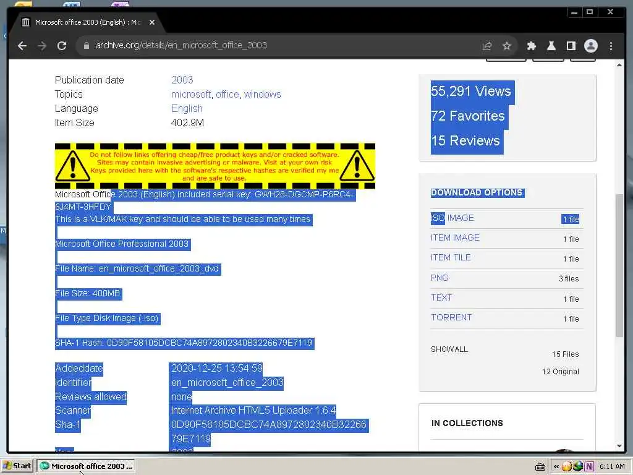This screenshot has height=475, width=633.
Task: Open the 2003 publication date link
Action: click(x=182, y=80)
